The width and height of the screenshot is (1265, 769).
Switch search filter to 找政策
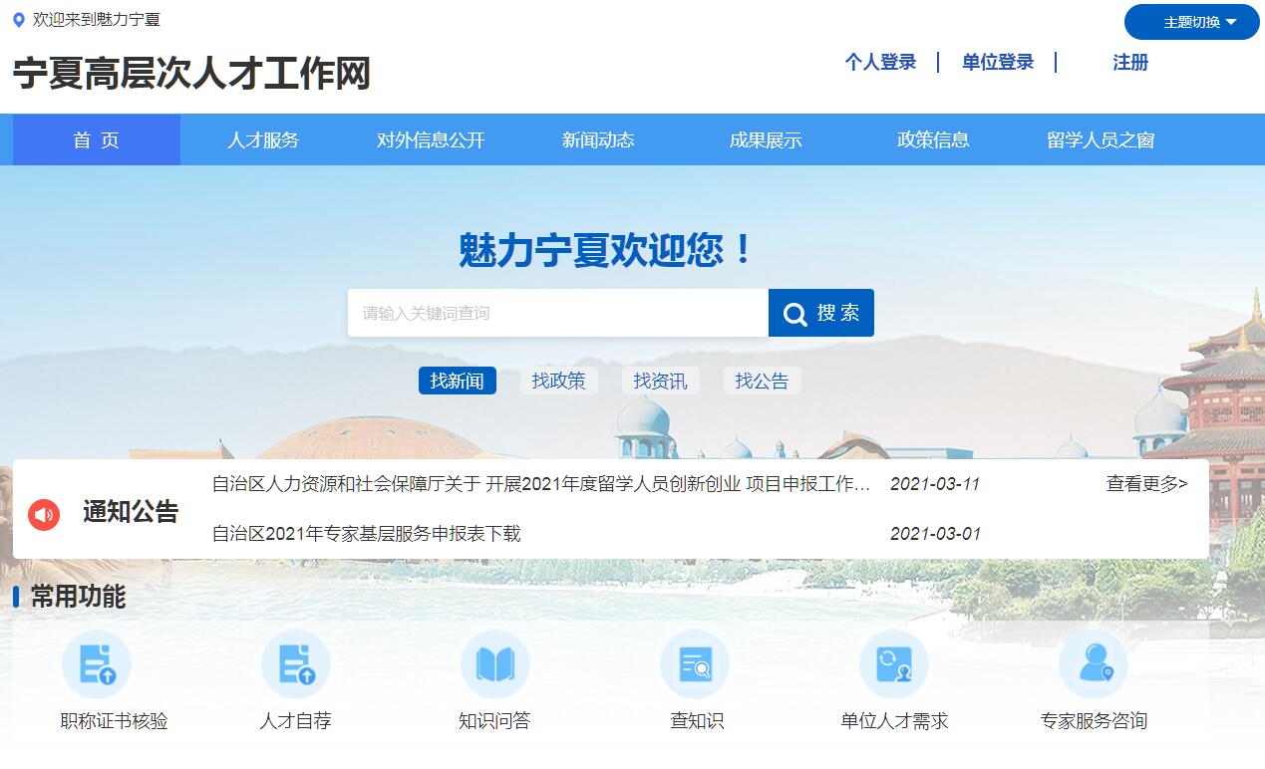coord(558,381)
